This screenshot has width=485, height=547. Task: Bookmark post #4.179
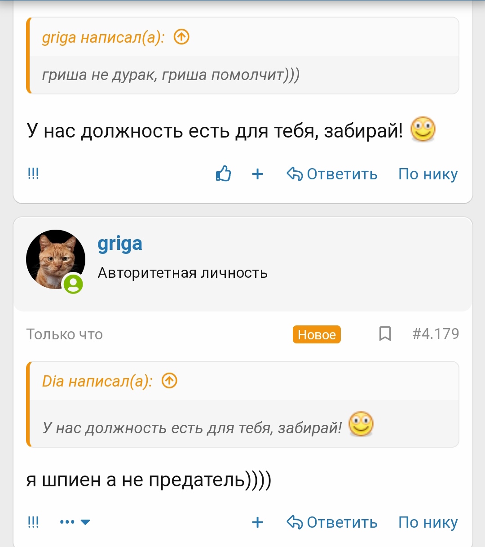click(385, 334)
